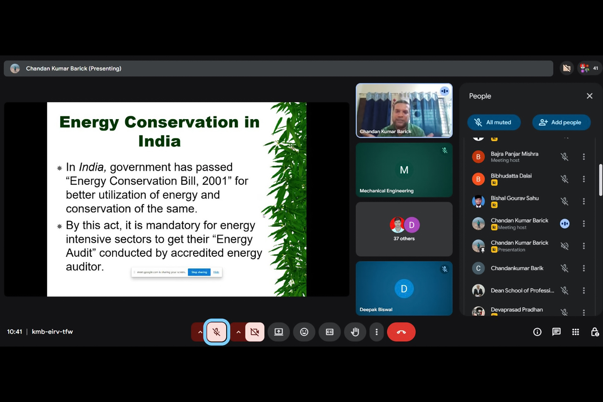
Task: Open options menu for Bajra Panjar Mishra
Action: coord(584,157)
